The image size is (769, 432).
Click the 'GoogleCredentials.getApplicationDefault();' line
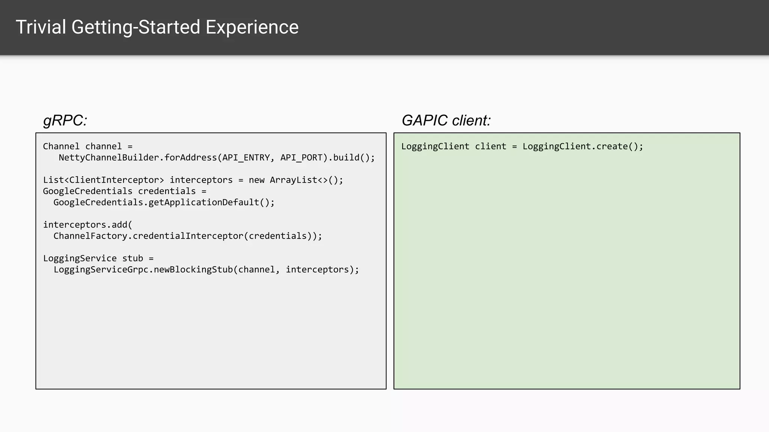[164, 202]
